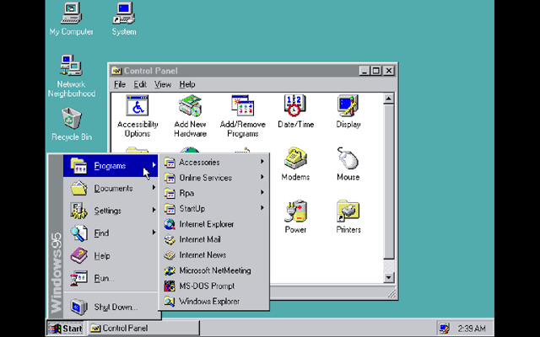Expand Settings in the Start menu
Screen dimensions: 540x337
coord(111,211)
